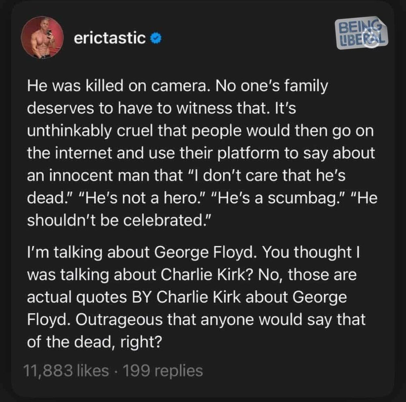Screen dimensions: 406x402
Task: Click the phrase "an innocent man"
Action: pyautogui.click(x=93, y=177)
